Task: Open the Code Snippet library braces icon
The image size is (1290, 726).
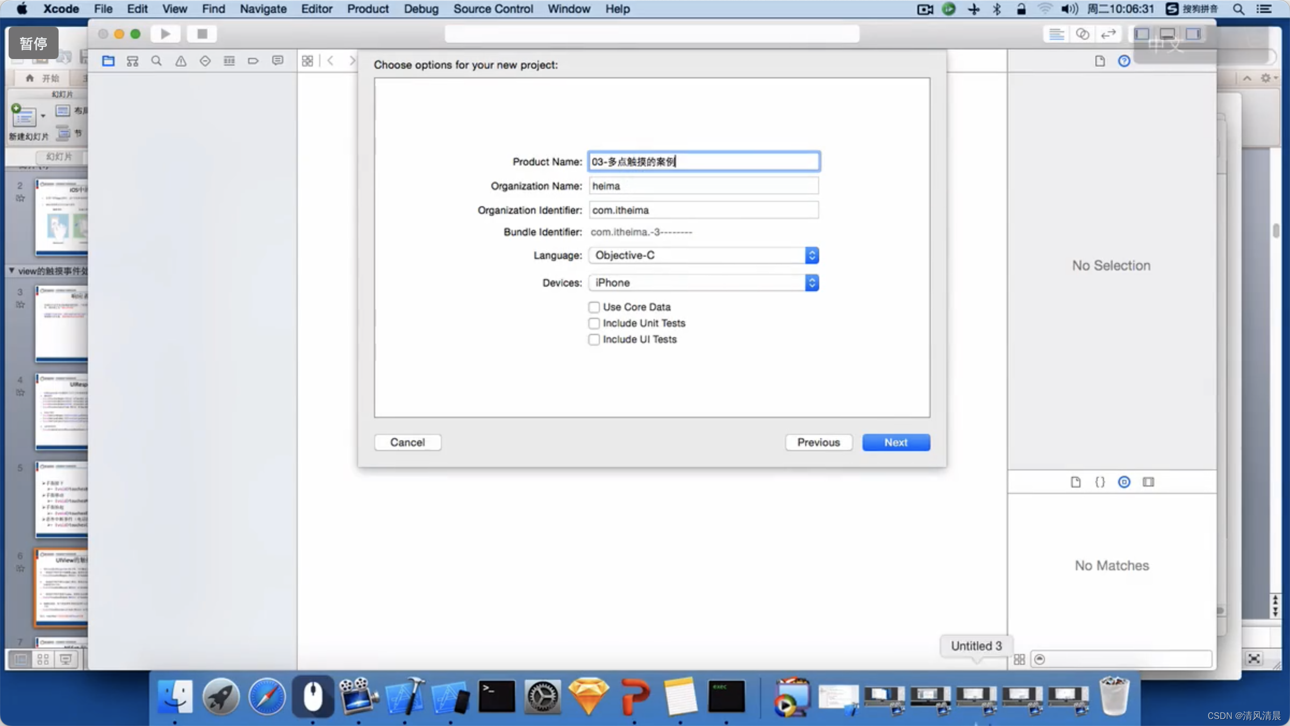Action: 1100,482
